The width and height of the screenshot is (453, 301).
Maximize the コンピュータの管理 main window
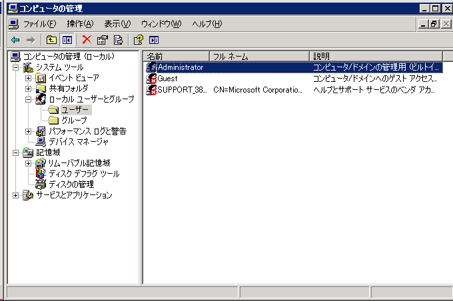click(436, 9)
